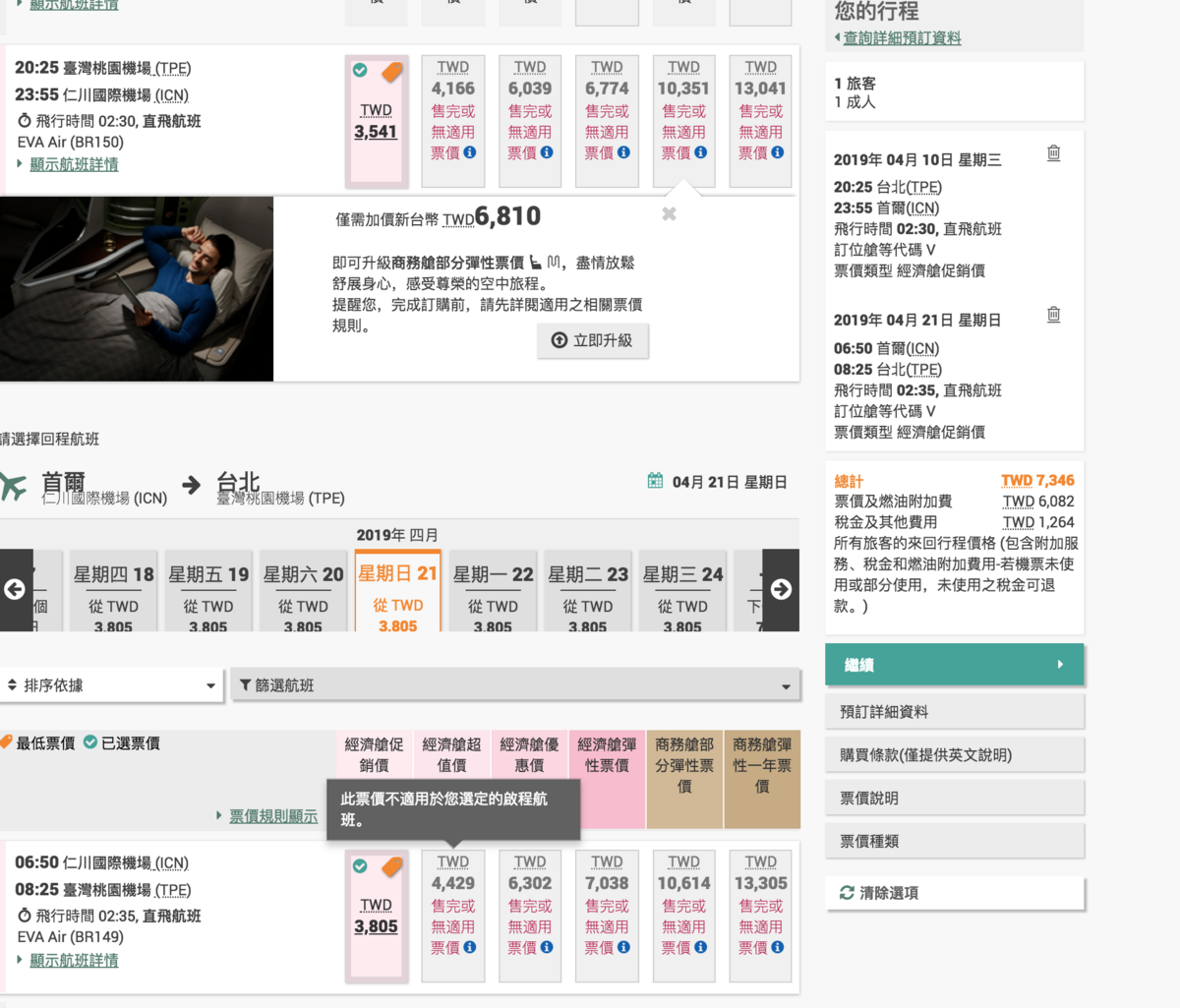Expand 顯示航班詳情 for flight BR150
The width and height of the screenshot is (1180, 1008).
74,164
